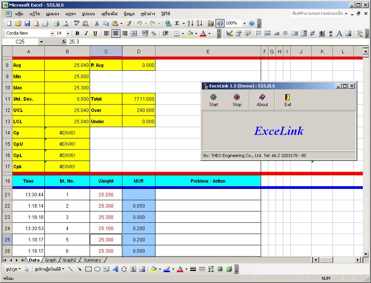Click Exit in ExceLink window
Image resolution: width=371 pixels, height=283 pixels.
(x=288, y=100)
